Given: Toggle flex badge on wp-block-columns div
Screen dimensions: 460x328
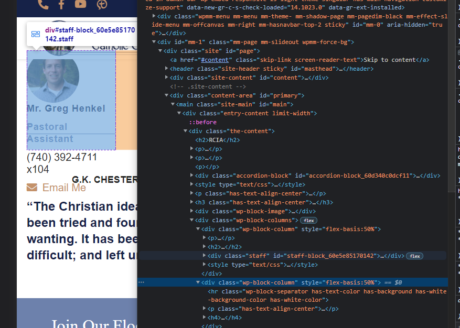Looking at the screenshot, I should (308, 221).
